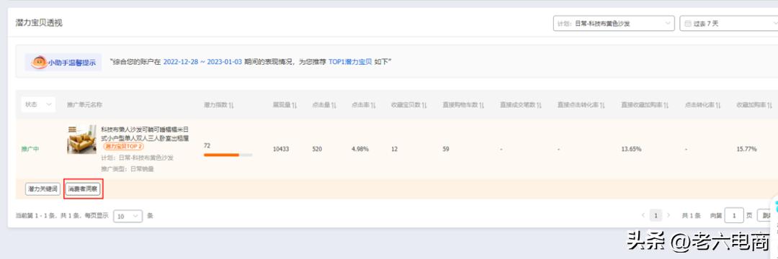Open the TOP1潜力宝贝 link
The width and height of the screenshot is (778, 259).
350,63
